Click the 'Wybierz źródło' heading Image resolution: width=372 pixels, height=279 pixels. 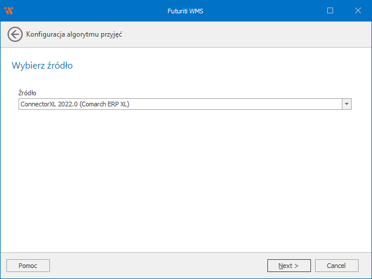pos(42,66)
